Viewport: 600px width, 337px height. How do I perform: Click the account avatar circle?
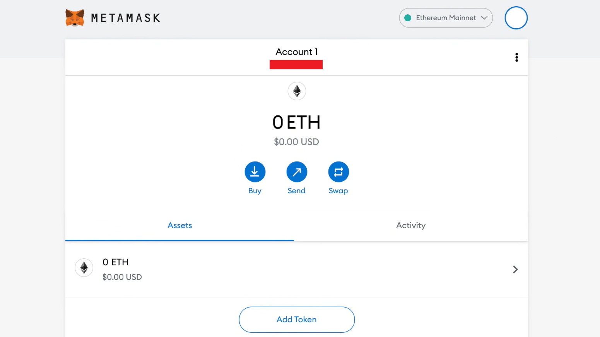pos(516,18)
